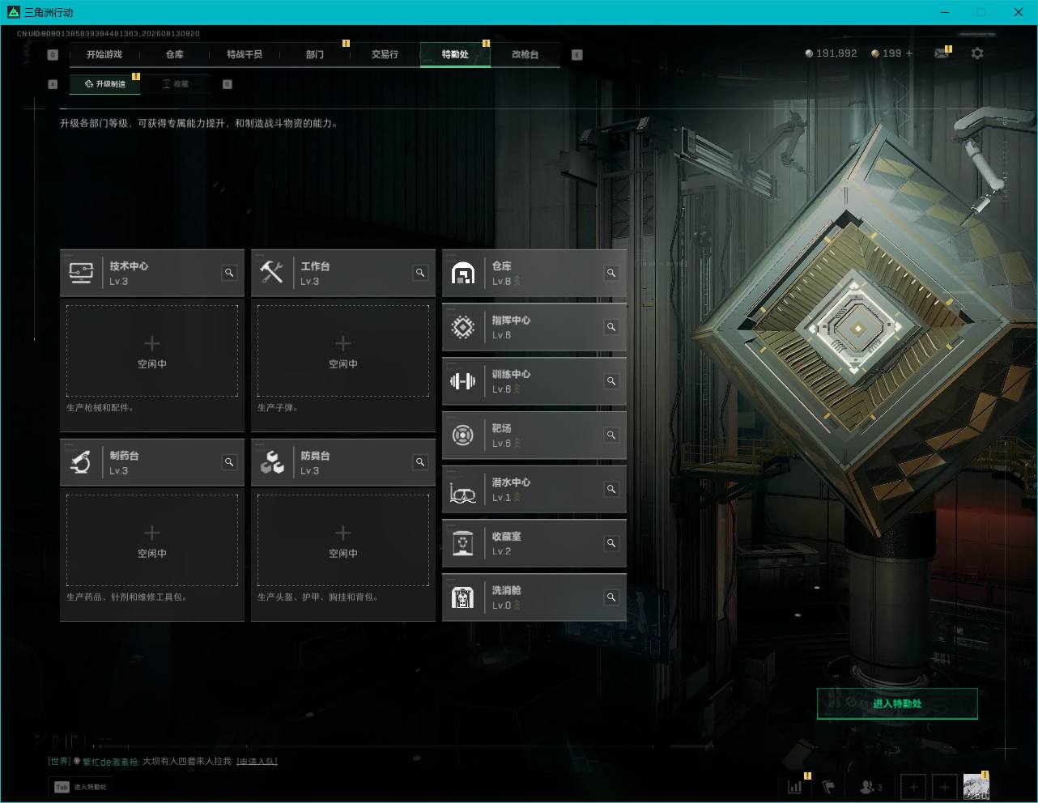The height and width of the screenshot is (803, 1038).
Task: Open 靶场 details via magnifier icon
Action: tap(611, 435)
